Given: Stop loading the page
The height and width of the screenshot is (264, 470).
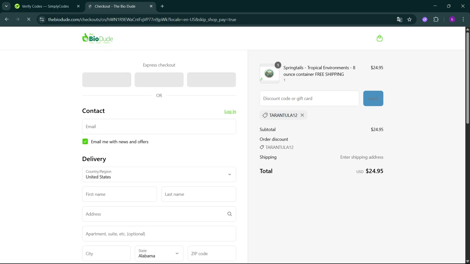Looking at the screenshot, I should (29, 19).
